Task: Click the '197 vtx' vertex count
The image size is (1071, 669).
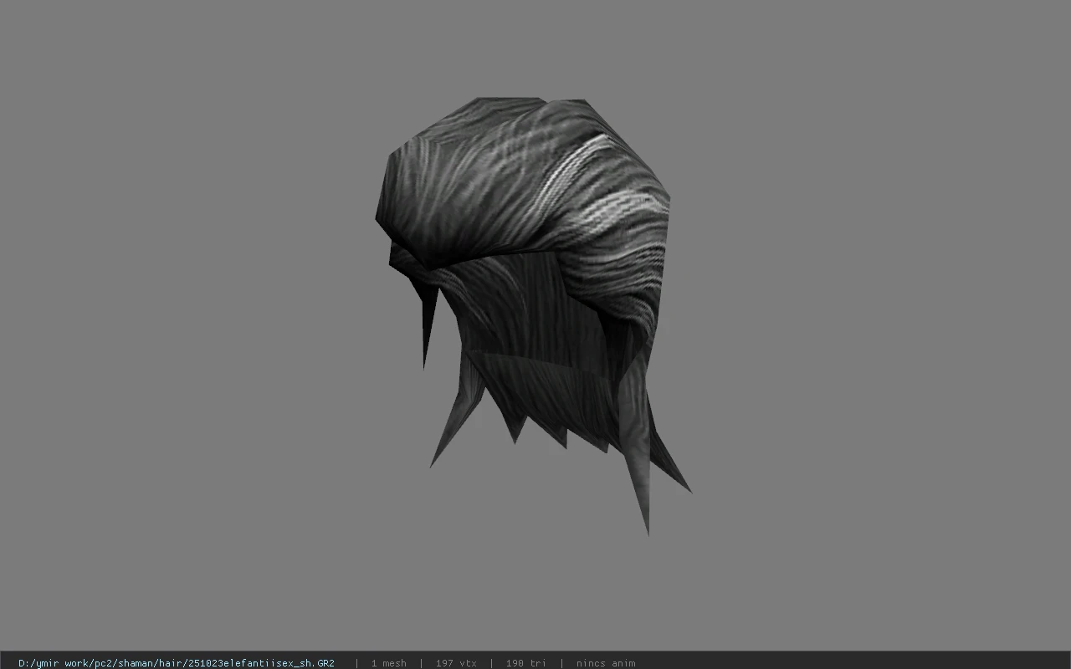Action: click(x=456, y=663)
